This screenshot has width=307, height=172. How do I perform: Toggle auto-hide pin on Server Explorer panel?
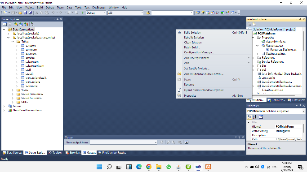(58, 19)
